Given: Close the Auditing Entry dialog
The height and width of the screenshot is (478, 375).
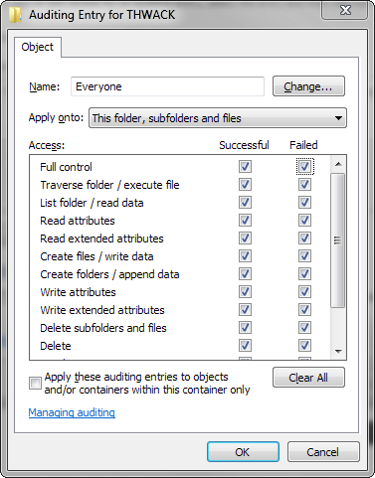Looking at the screenshot, I should 345,10.
